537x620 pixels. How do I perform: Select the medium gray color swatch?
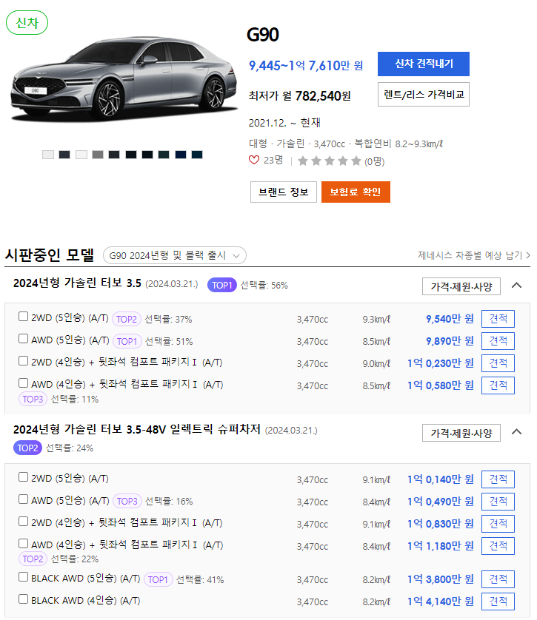click(x=98, y=155)
